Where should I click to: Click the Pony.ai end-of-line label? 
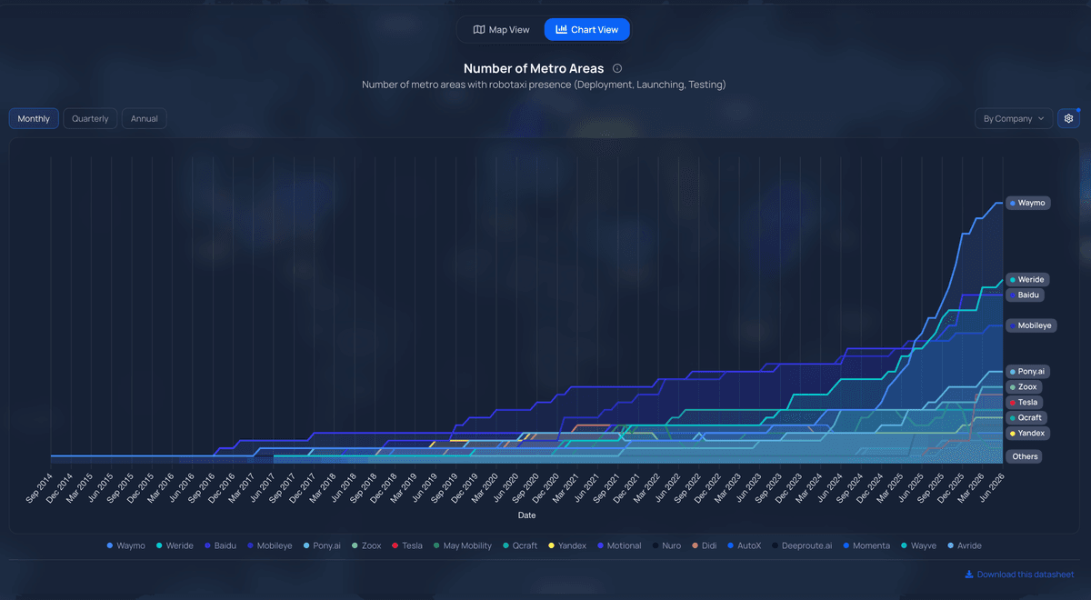pyautogui.click(x=1028, y=372)
